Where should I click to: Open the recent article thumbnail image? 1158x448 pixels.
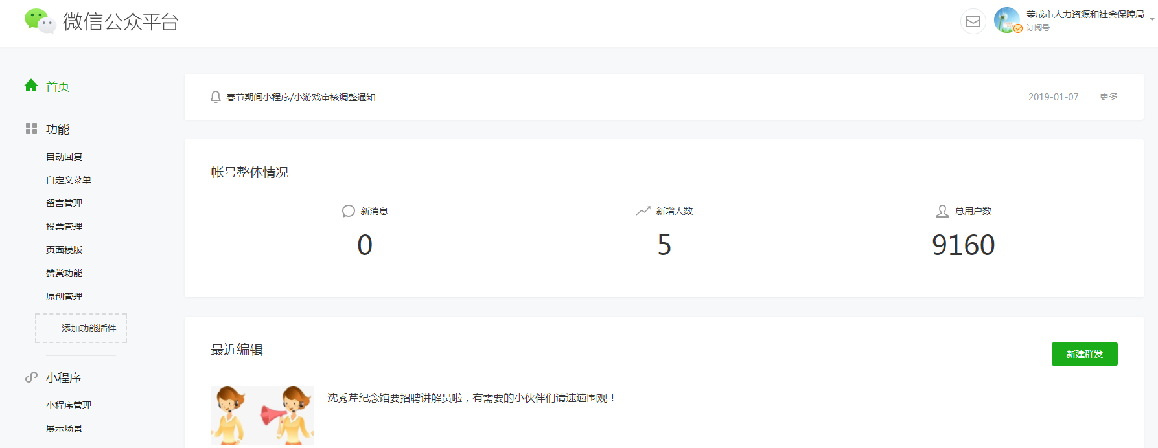point(262,415)
